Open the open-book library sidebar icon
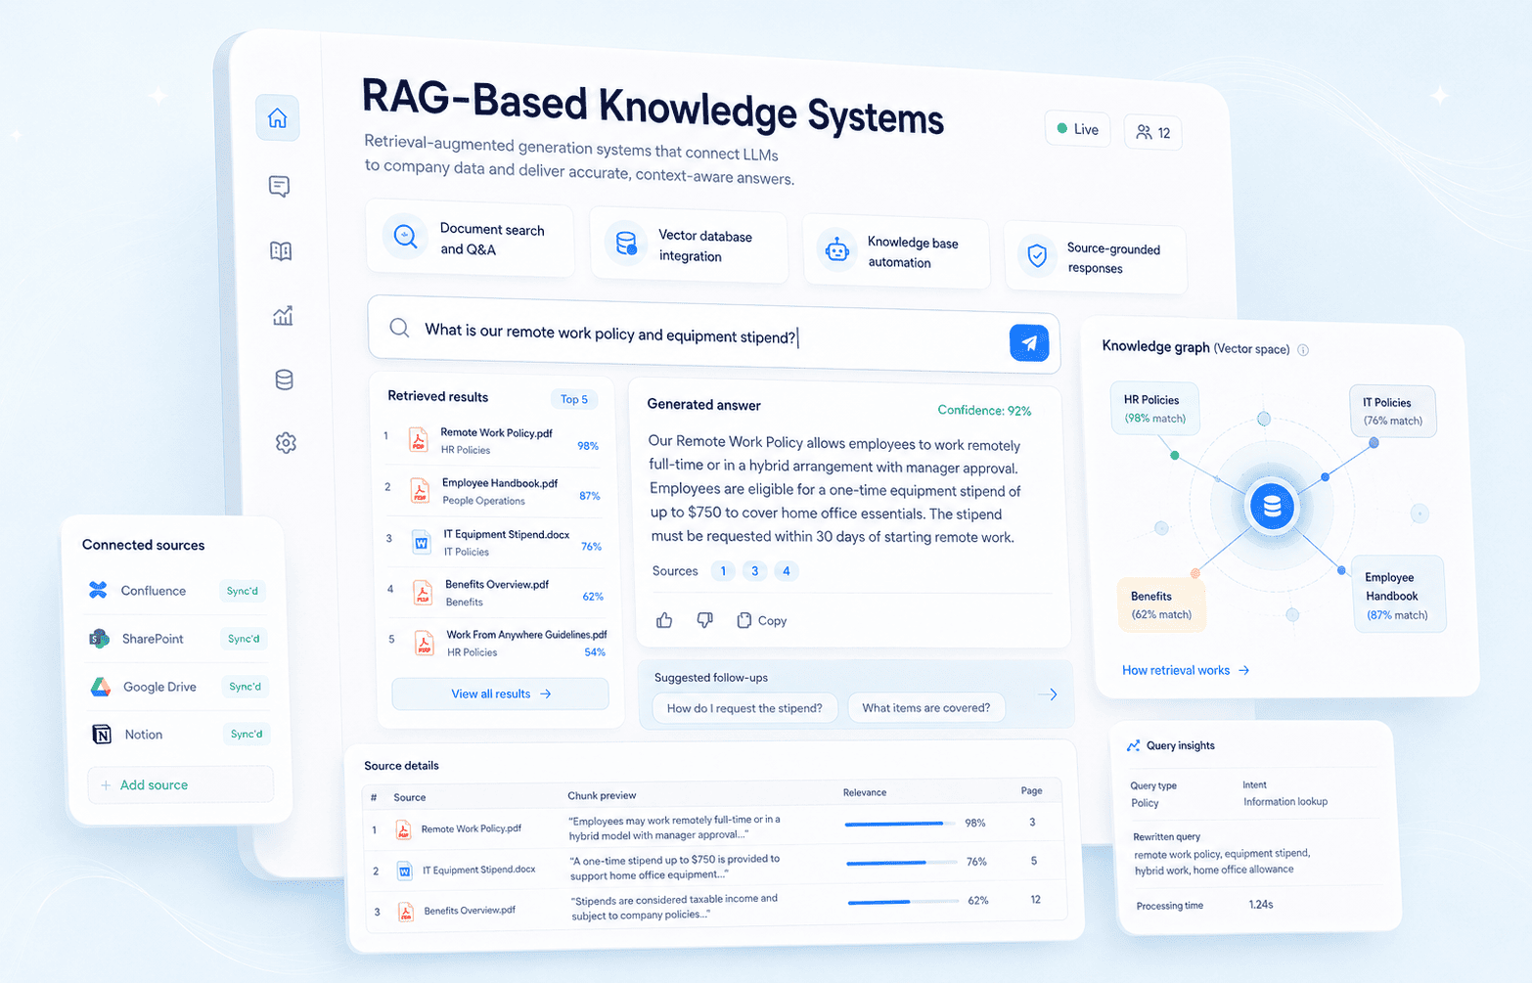The width and height of the screenshot is (1532, 983). pos(281,251)
